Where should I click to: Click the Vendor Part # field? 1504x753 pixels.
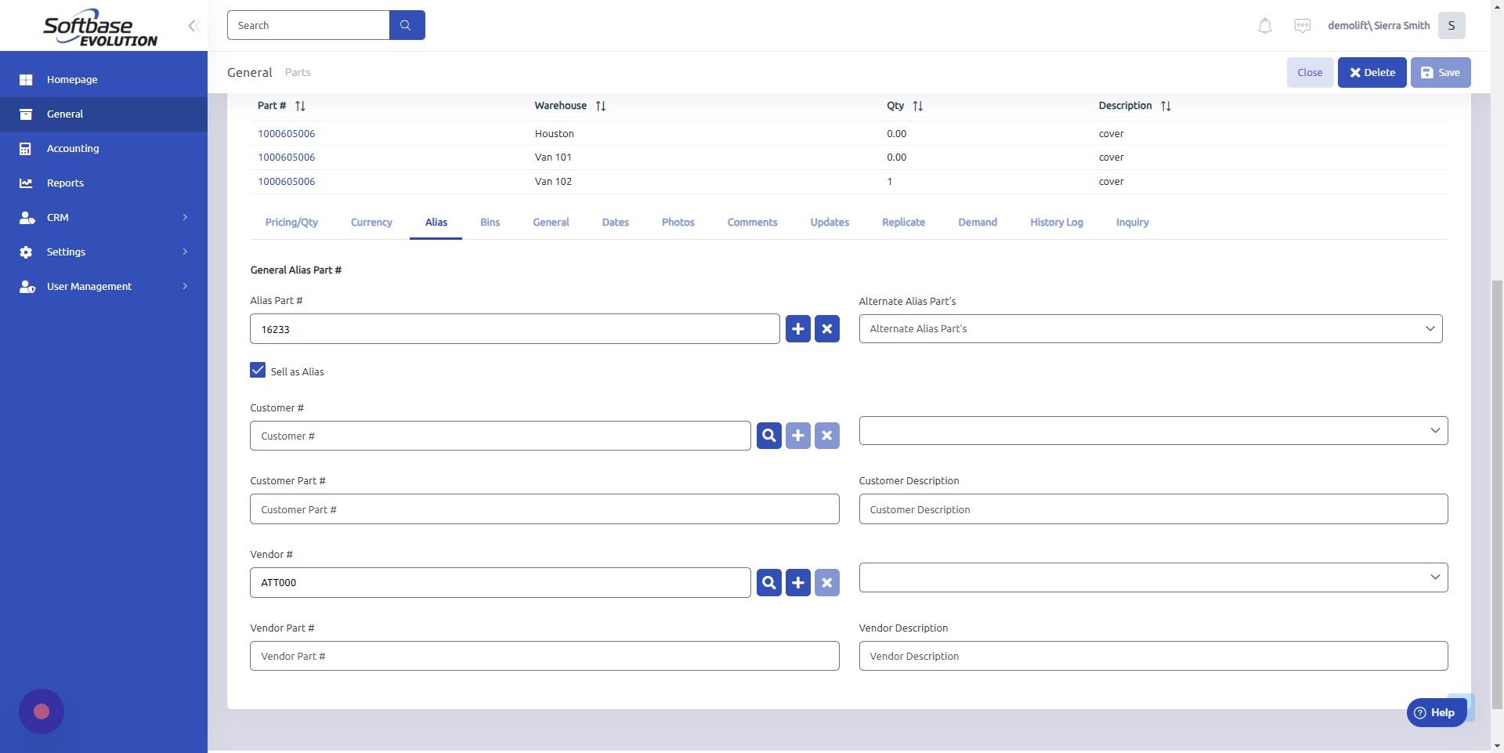click(544, 656)
